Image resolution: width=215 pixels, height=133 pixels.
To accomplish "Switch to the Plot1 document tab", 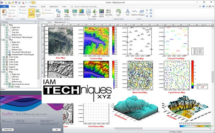I will point(50,22).
